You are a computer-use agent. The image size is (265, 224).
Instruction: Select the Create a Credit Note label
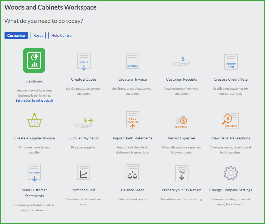coord(230,79)
